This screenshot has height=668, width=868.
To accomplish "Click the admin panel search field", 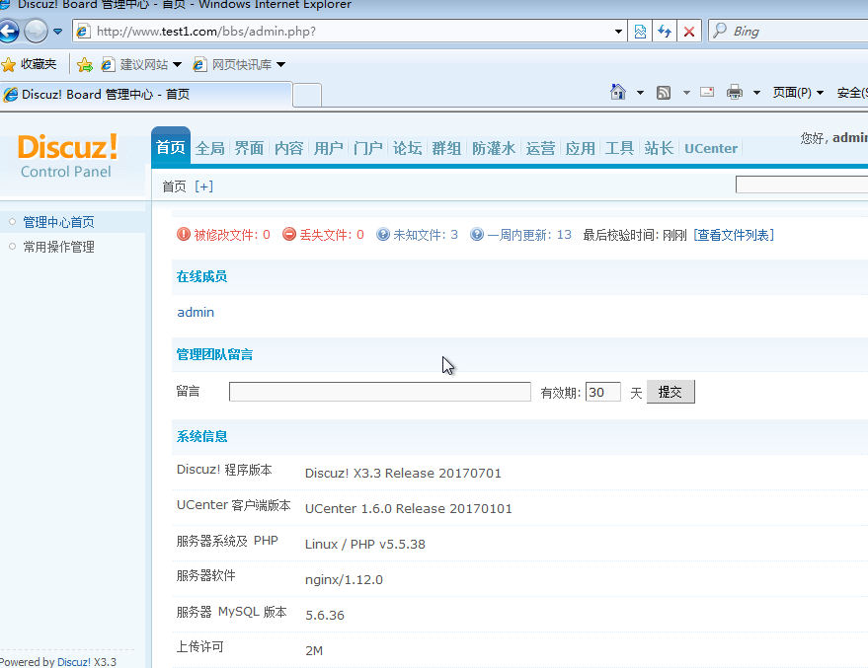I will (802, 185).
